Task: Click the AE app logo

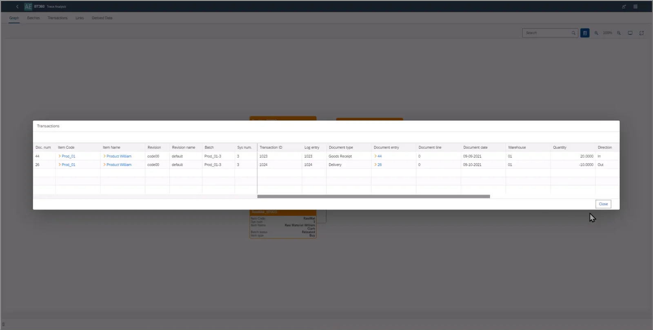Action: coord(28,7)
